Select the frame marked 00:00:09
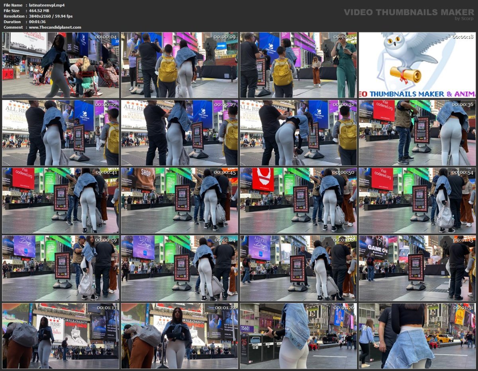The image size is (478, 371). [180, 65]
